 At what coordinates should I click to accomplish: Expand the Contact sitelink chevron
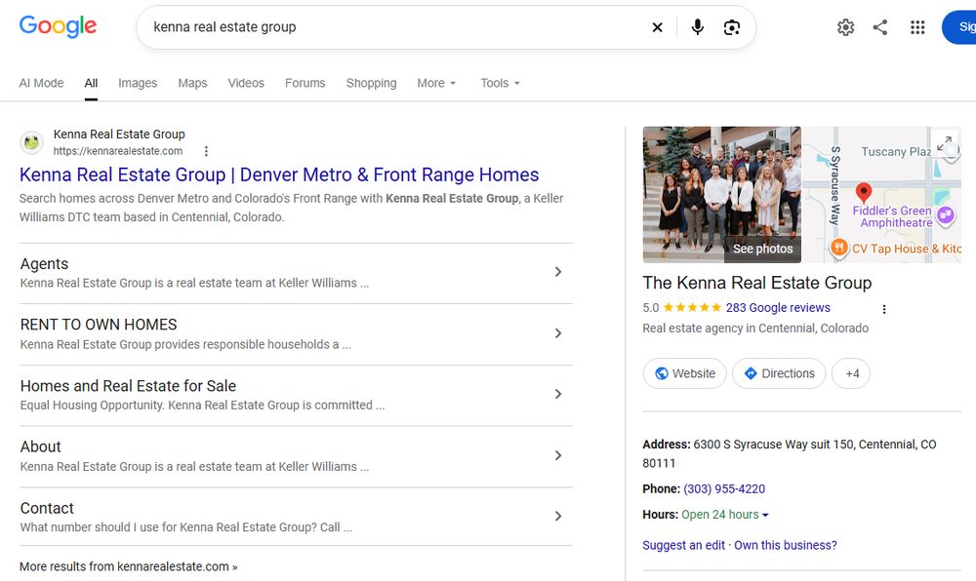tap(558, 517)
